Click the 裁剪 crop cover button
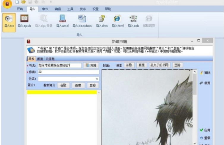The width and height of the screenshot is (224, 145). 205,83
